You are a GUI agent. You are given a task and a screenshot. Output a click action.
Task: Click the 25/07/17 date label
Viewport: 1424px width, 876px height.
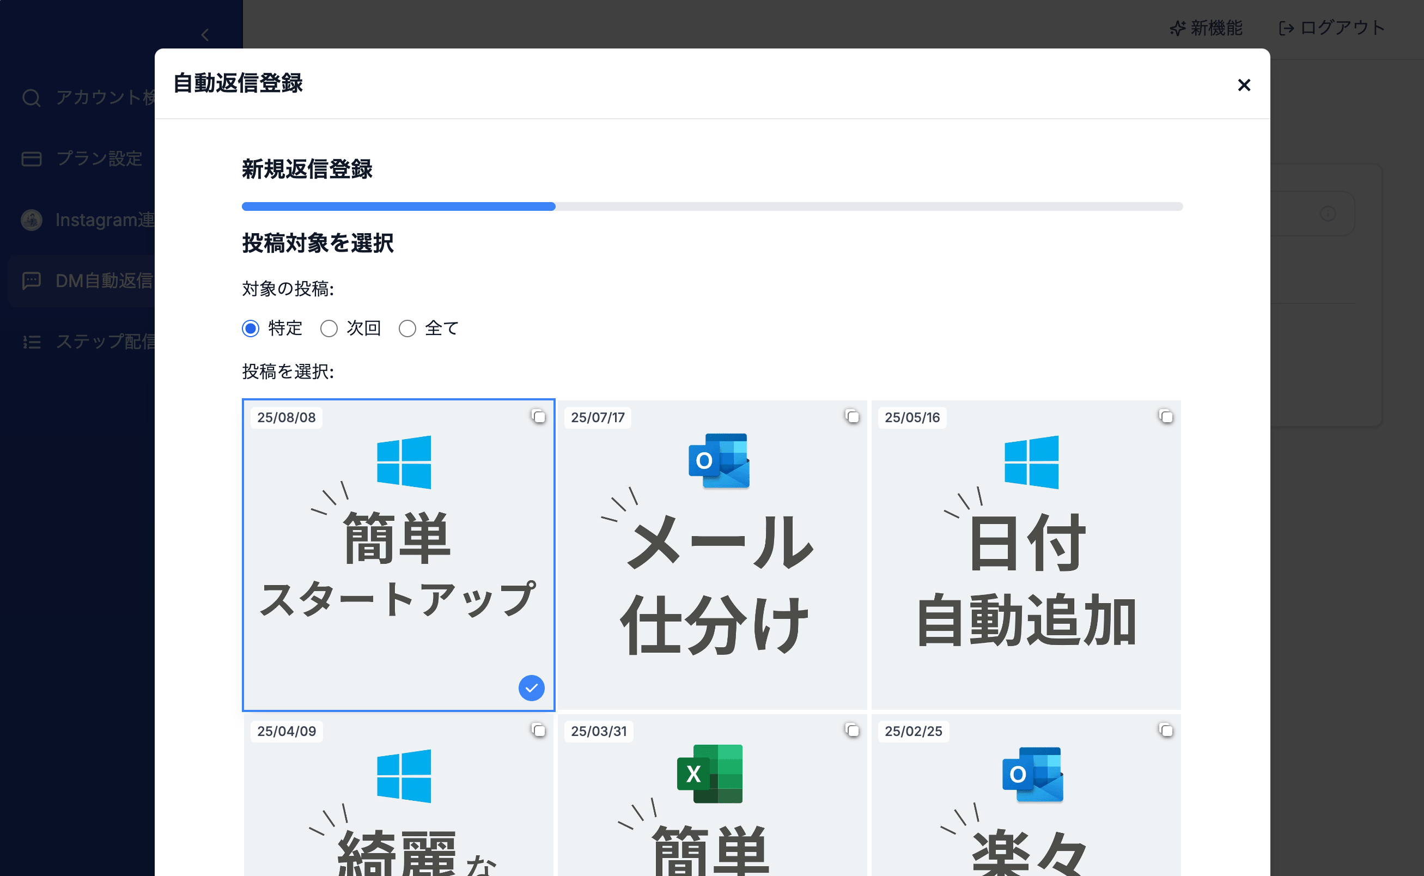click(597, 417)
